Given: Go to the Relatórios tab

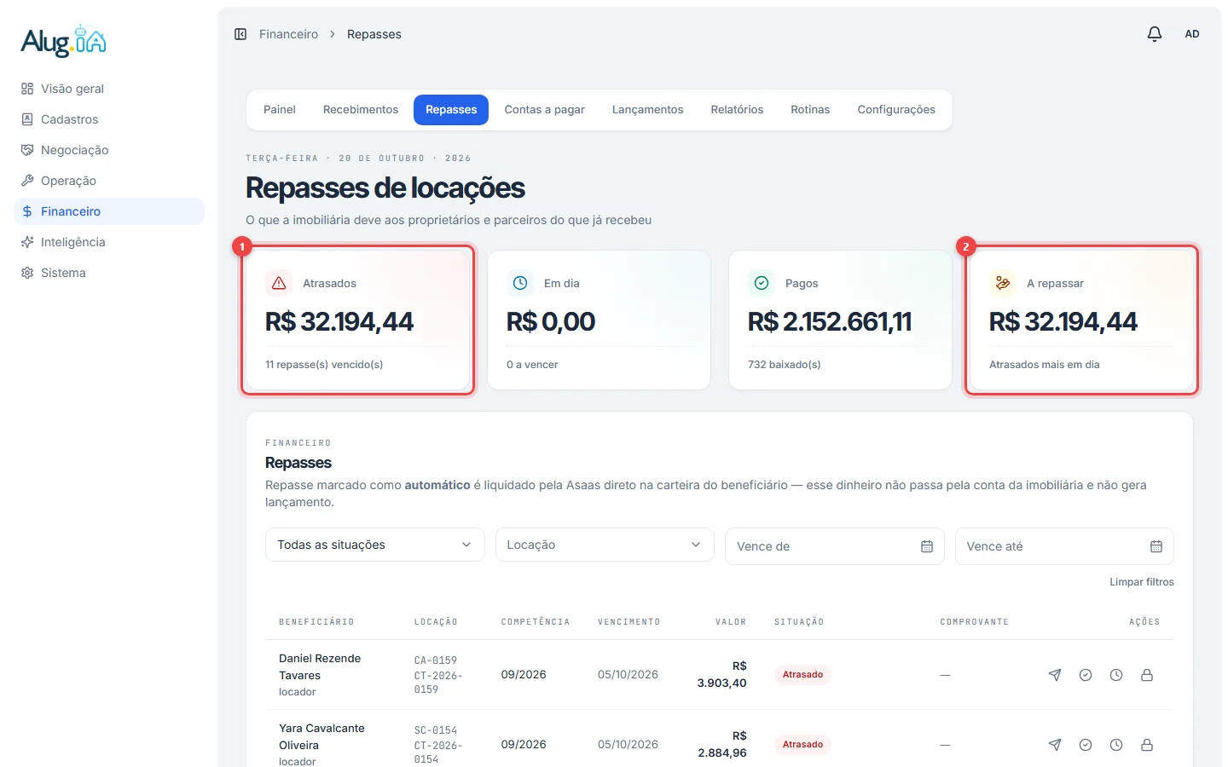Looking at the screenshot, I should click(737, 110).
